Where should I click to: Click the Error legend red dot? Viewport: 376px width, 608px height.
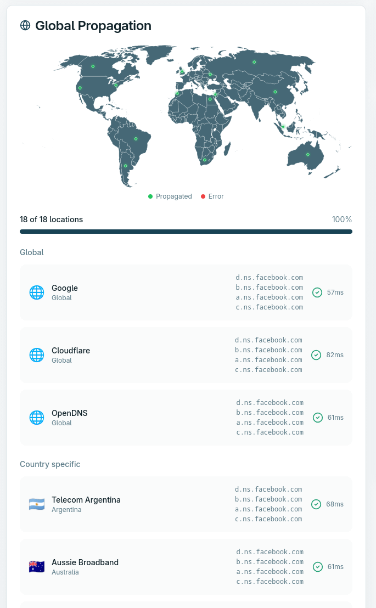(x=203, y=196)
